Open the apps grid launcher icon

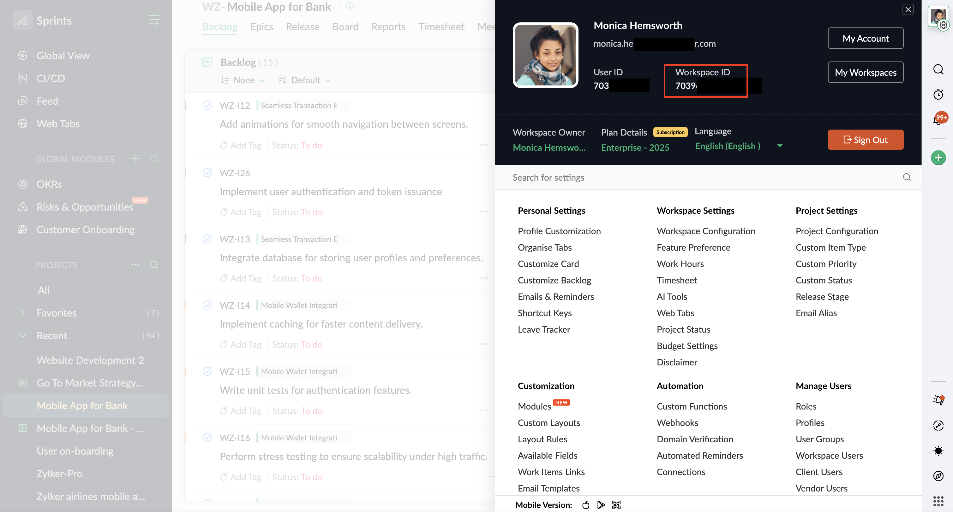click(938, 501)
